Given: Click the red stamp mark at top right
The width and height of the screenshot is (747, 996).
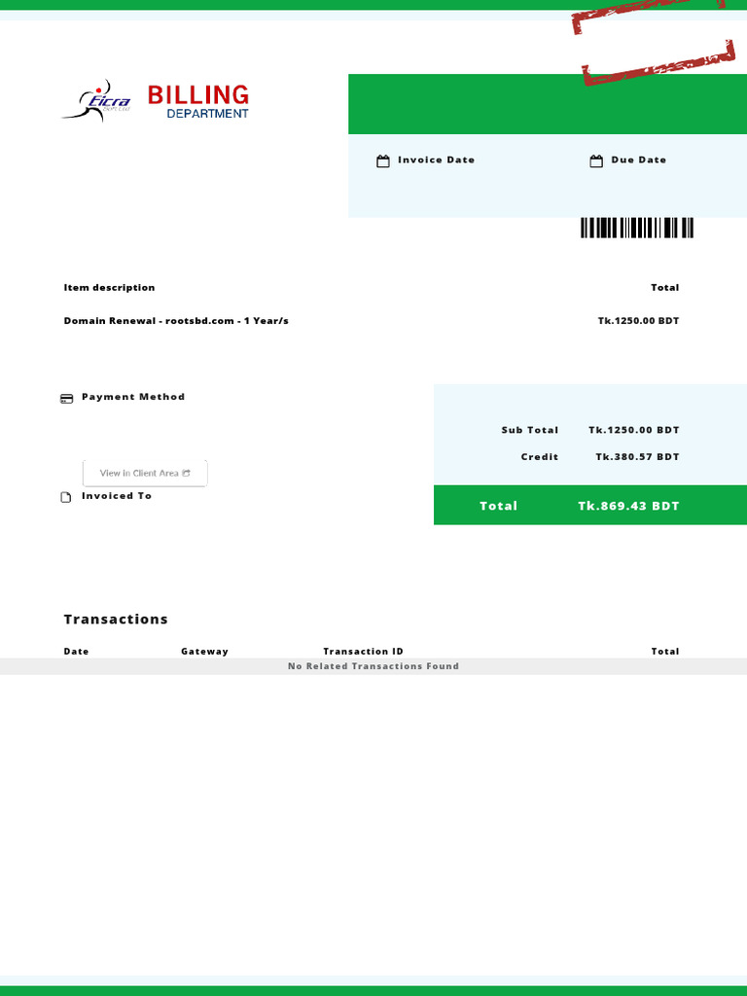Looking at the screenshot, I should (654, 44).
